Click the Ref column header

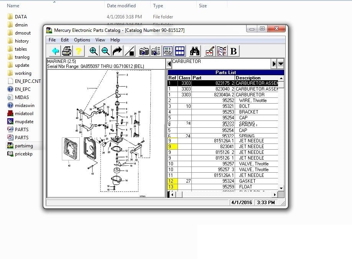[173, 78]
